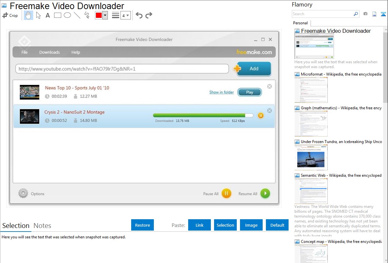The width and height of the screenshot is (388, 263).
Task: Redo the last annotation
Action: (149, 15)
